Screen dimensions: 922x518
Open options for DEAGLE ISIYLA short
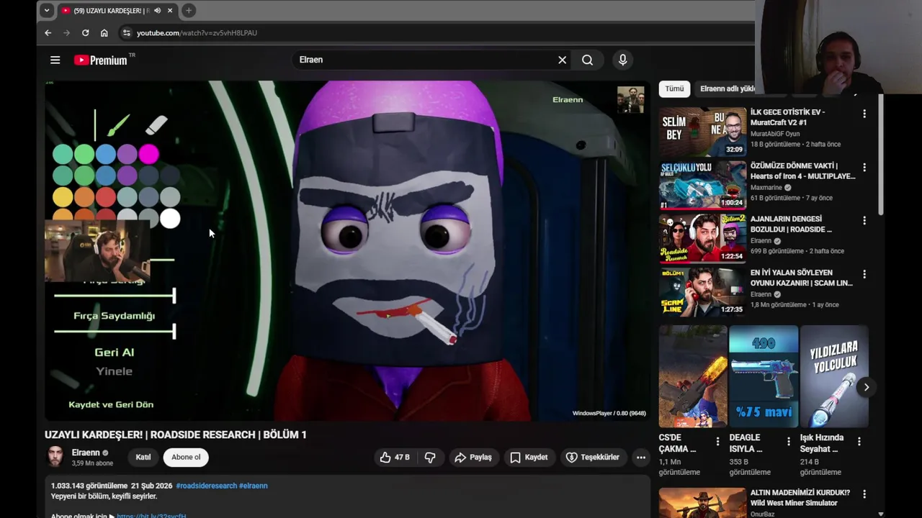788,442
